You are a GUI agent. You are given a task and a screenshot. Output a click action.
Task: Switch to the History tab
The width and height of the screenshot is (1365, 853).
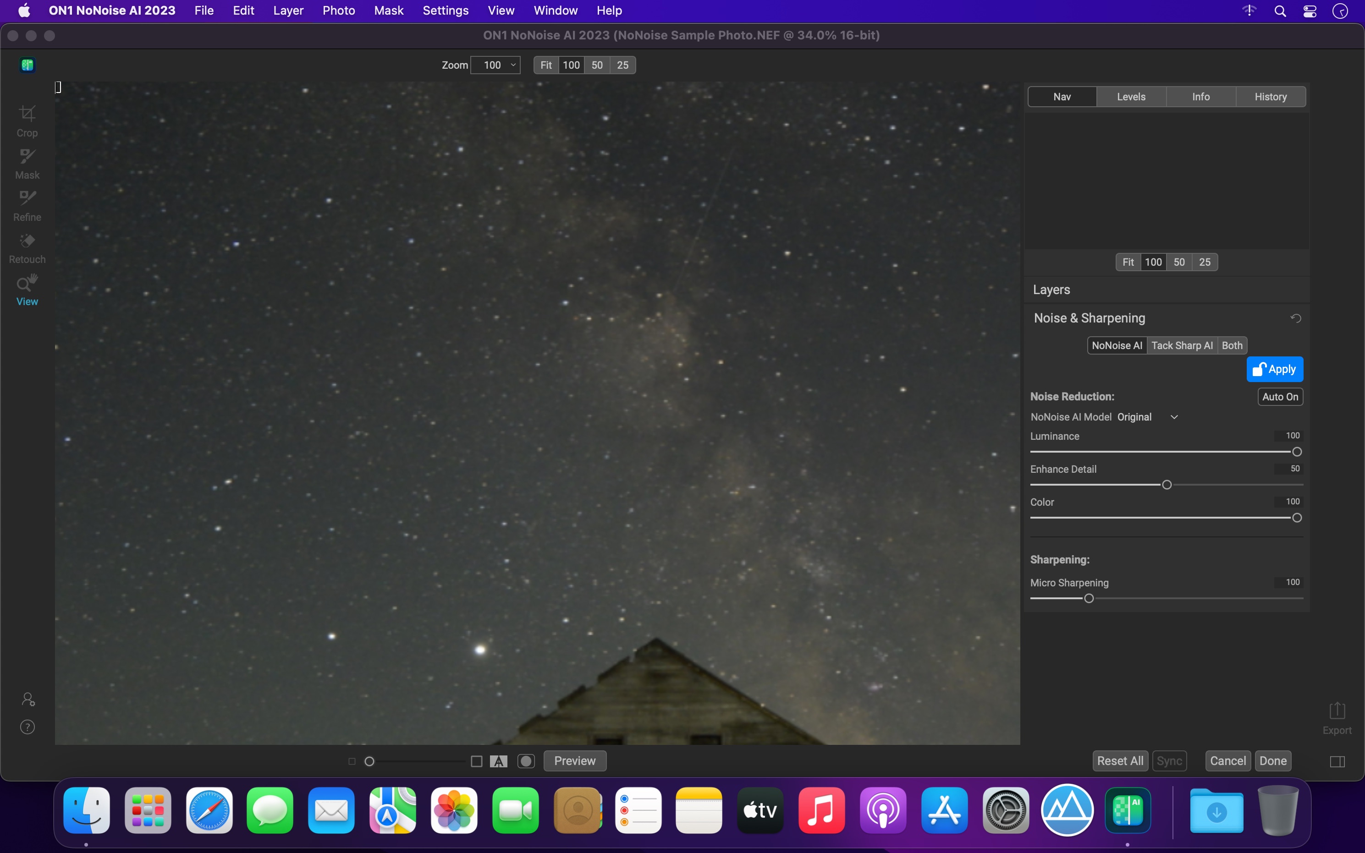pos(1270,97)
